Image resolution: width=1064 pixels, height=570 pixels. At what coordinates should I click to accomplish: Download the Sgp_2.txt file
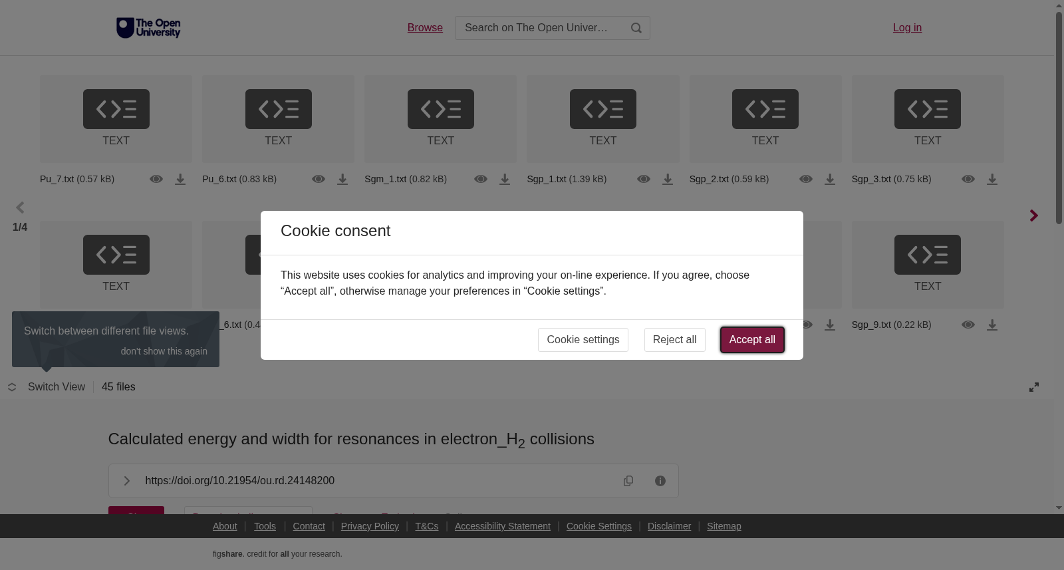tap(830, 180)
